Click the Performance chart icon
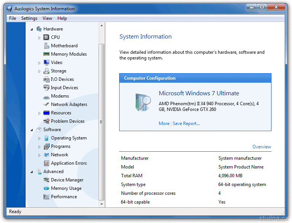Screen dimensions: 292x223 pyautogui.click(x=46, y=197)
